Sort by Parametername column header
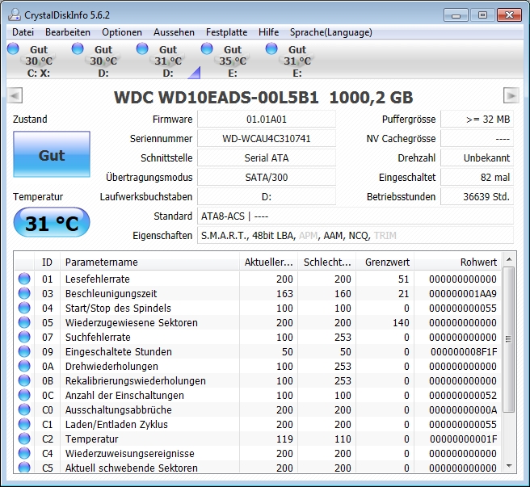The width and height of the screenshot is (530, 487). (149, 262)
